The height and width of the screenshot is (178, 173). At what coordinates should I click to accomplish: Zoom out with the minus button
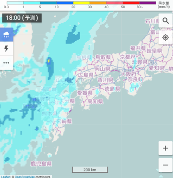[x=166, y=165]
